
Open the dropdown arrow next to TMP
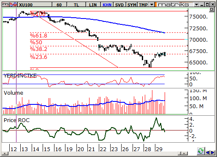point(152,5)
